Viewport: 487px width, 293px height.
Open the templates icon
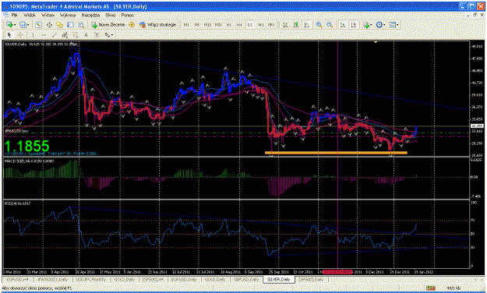coord(392,24)
